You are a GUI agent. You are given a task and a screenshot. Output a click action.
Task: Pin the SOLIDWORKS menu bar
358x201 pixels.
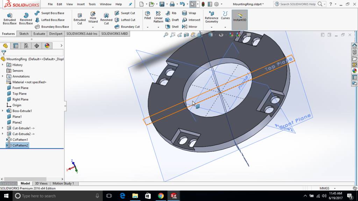(130, 4)
